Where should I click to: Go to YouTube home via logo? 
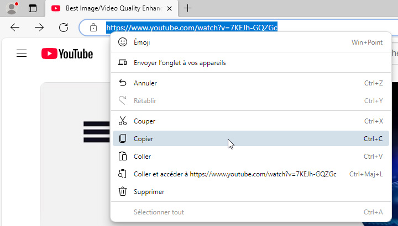67,53
